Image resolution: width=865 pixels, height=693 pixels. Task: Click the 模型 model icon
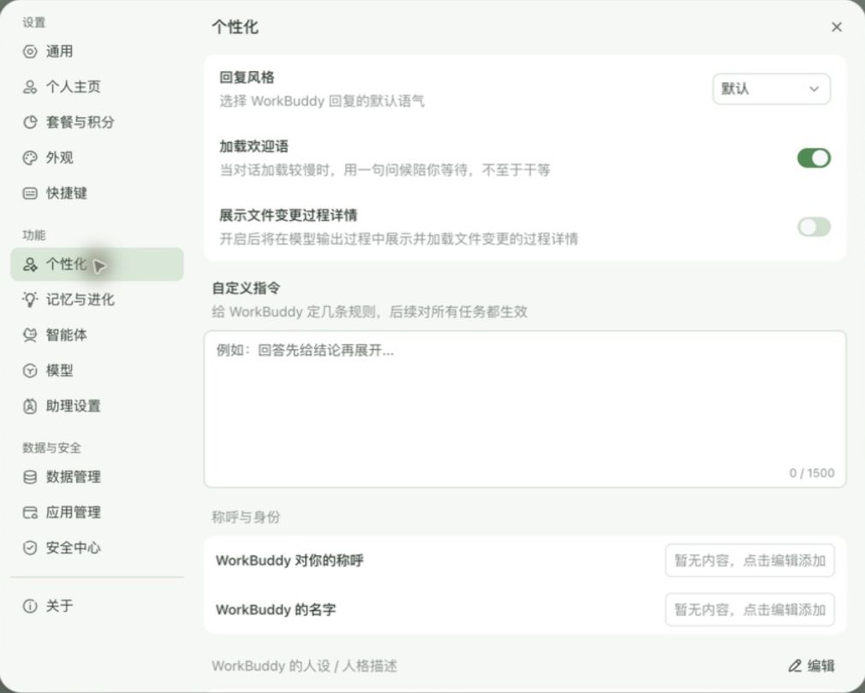30,370
